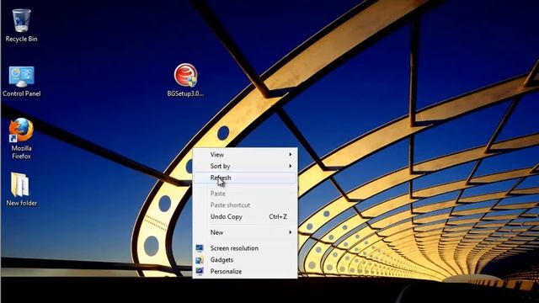Expand the Sort by submenu arrow
This screenshot has width=539, height=303.
point(291,167)
